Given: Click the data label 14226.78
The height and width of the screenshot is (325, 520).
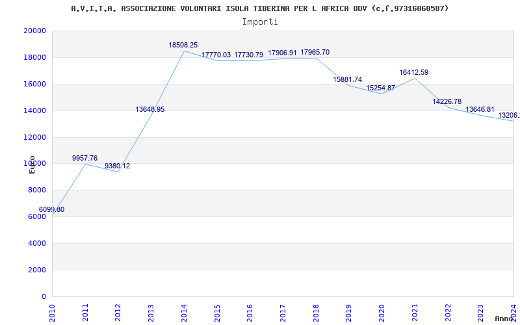Looking at the screenshot, I should tap(447, 101).
